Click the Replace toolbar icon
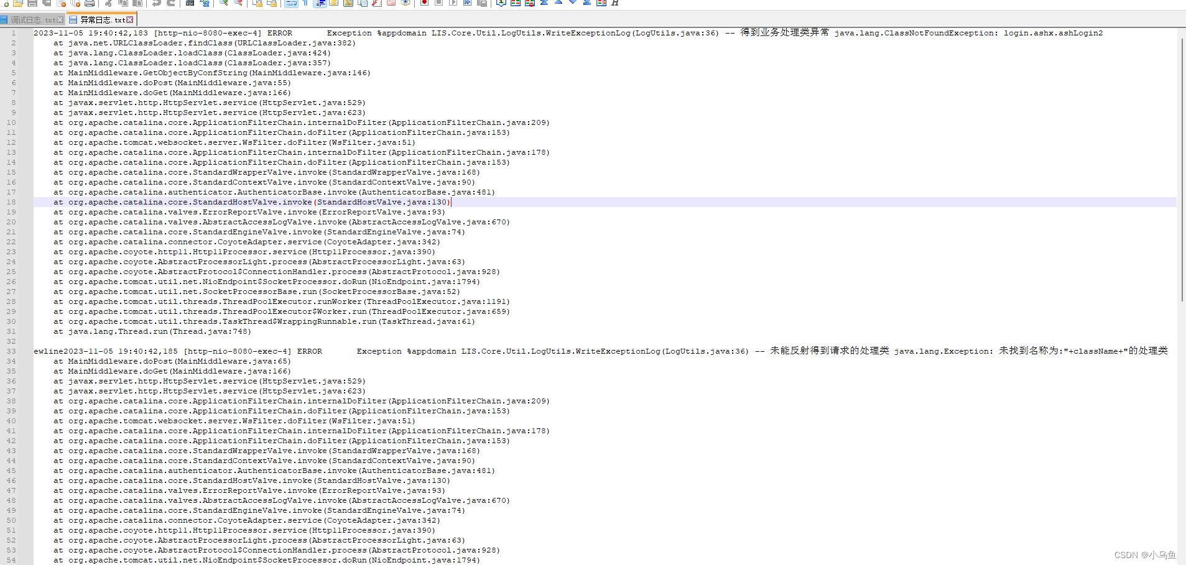This screenshot has height=565, width=1186. pos(205,2)
